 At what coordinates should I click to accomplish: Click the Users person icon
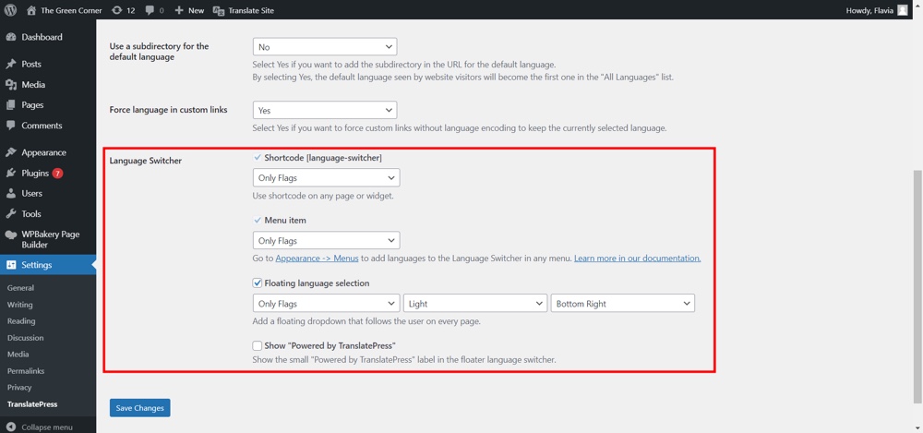click(10, 193)
